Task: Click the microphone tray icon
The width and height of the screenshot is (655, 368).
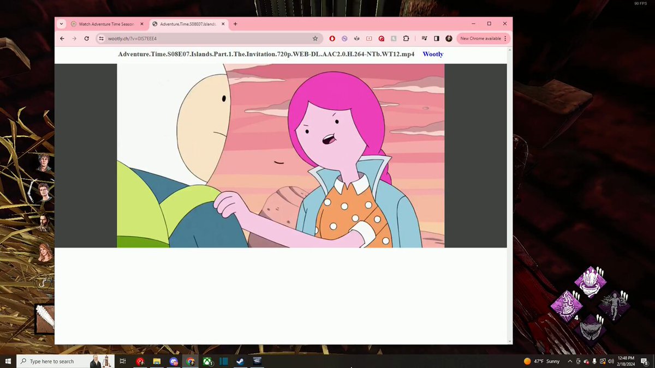Action: click(x=594, y=361)
